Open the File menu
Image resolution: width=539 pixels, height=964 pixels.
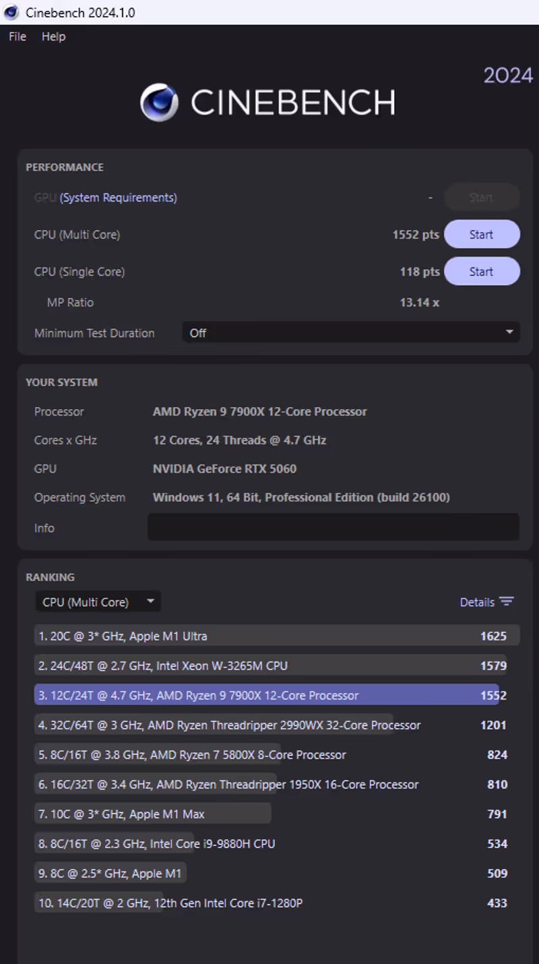(x=18, y=36)
